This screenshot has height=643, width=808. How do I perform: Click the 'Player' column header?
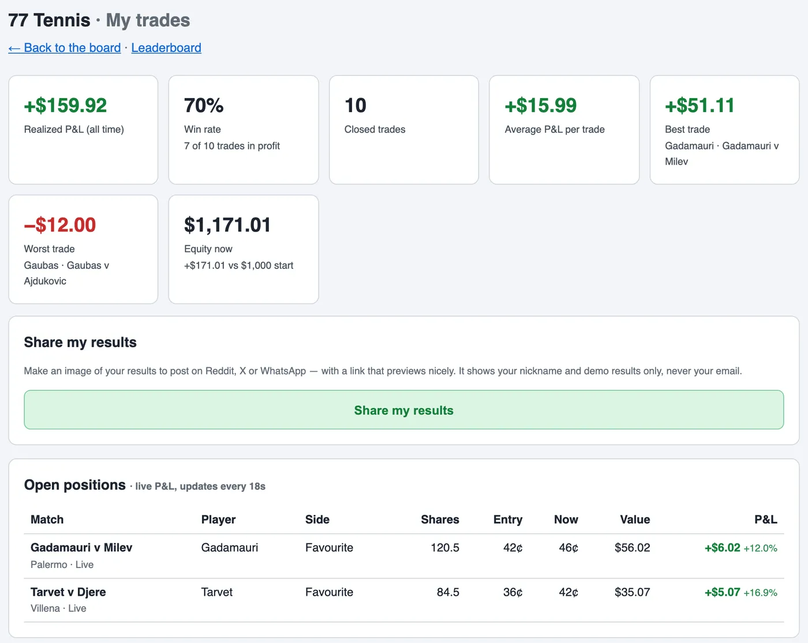click(219, 519)
